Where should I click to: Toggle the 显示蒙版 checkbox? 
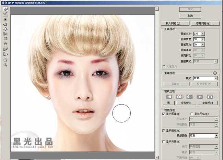[x=164, y=131]
